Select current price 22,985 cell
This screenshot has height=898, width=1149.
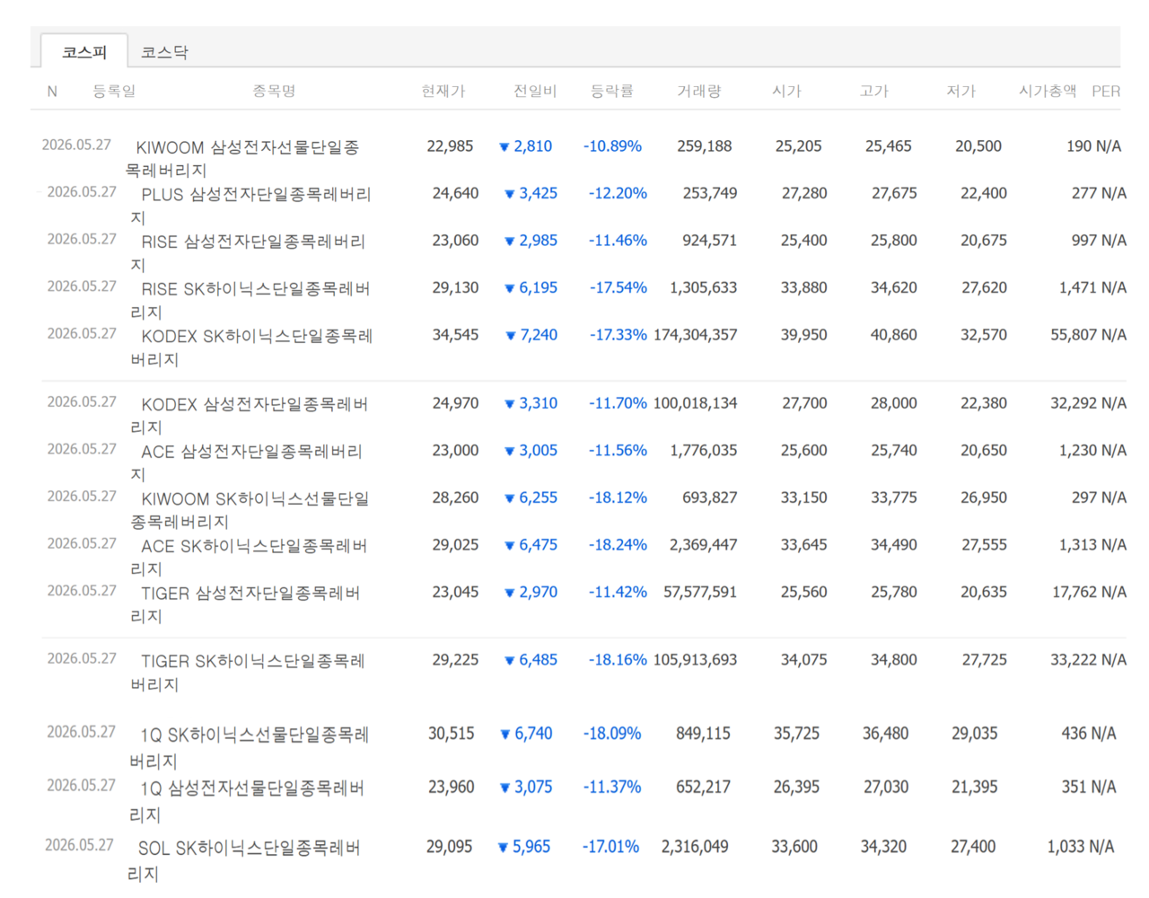450,146
